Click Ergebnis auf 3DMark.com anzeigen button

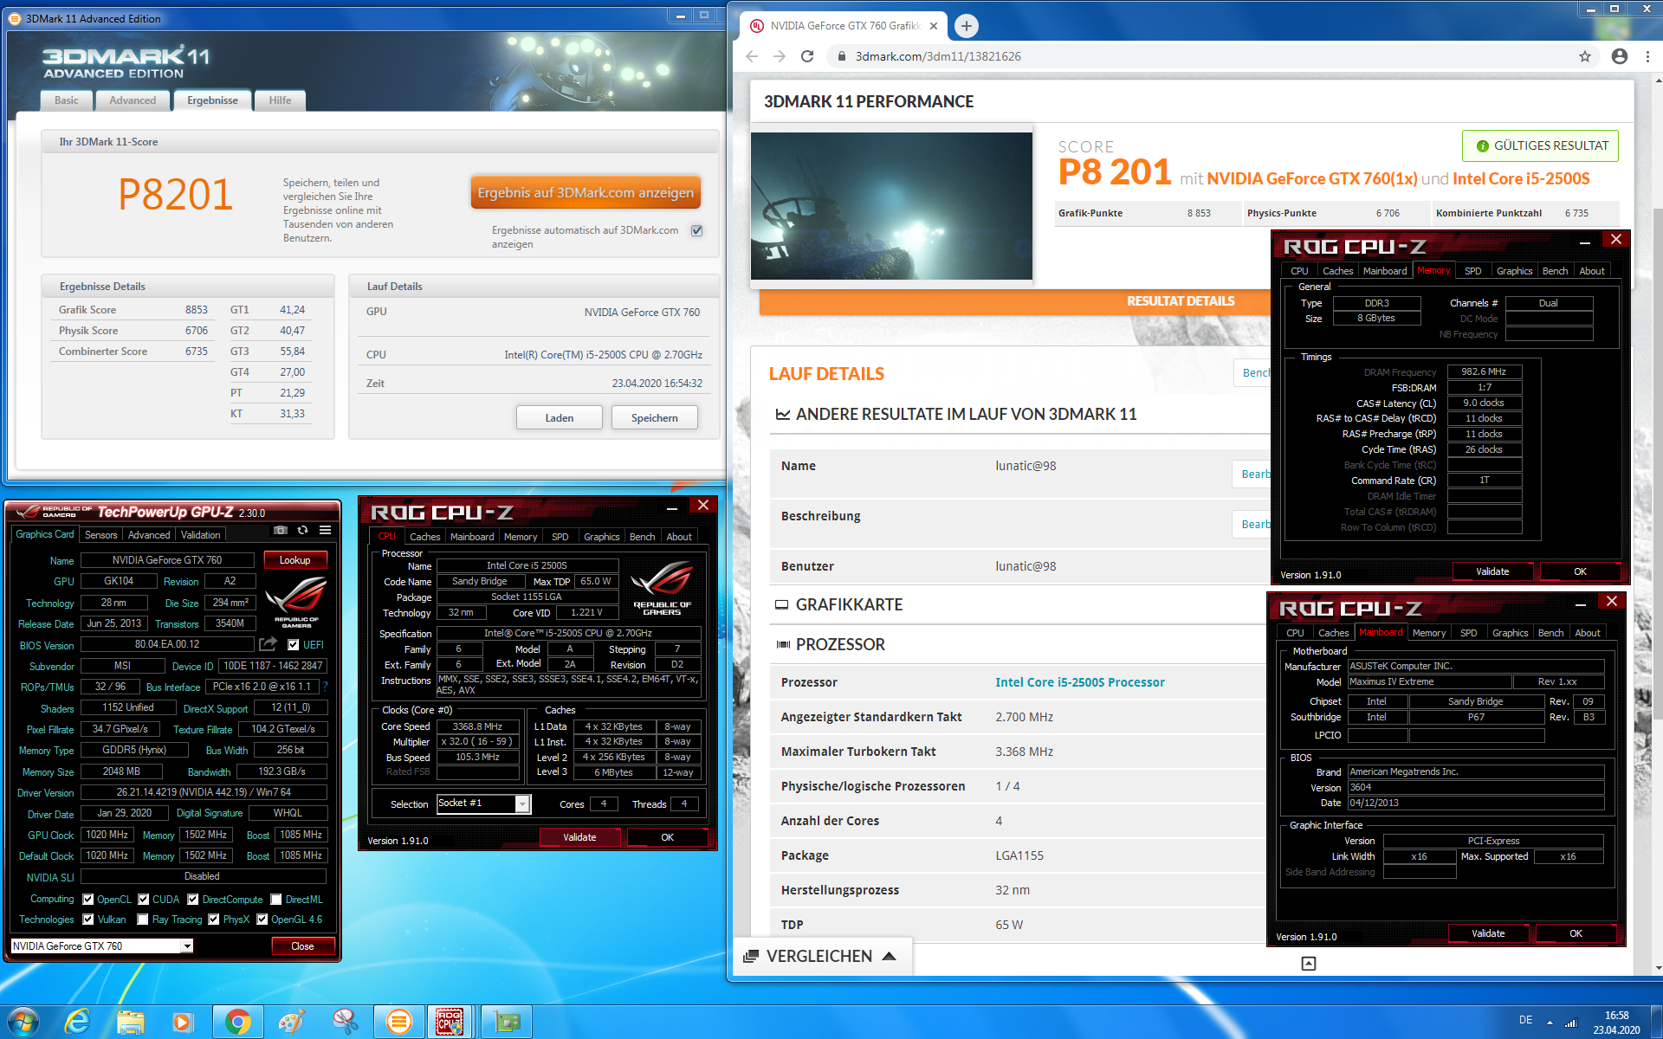pos(586,192)
